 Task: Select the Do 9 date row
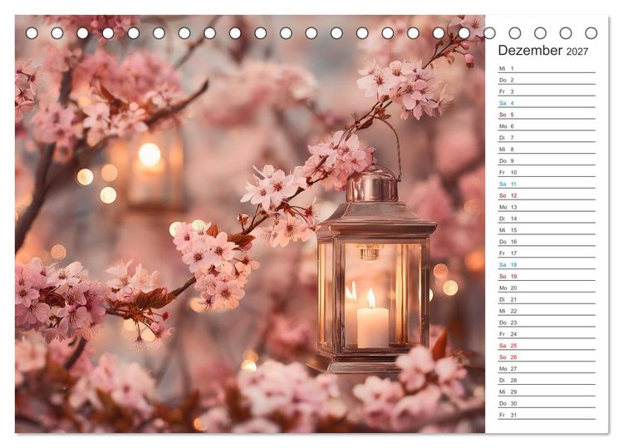pos(547,160)
